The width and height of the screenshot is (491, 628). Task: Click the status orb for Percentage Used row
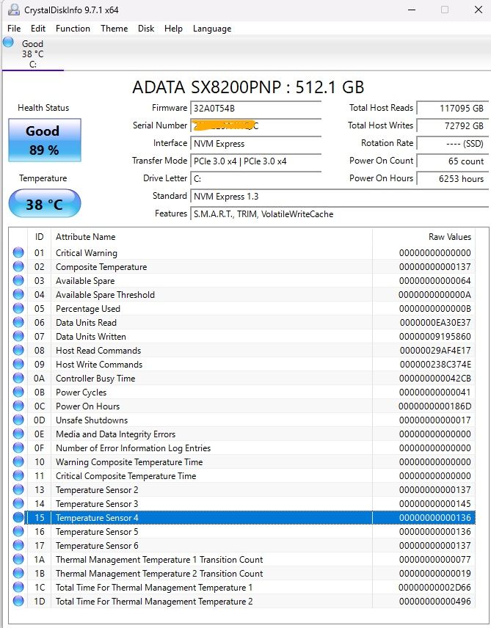pos(18,308)
